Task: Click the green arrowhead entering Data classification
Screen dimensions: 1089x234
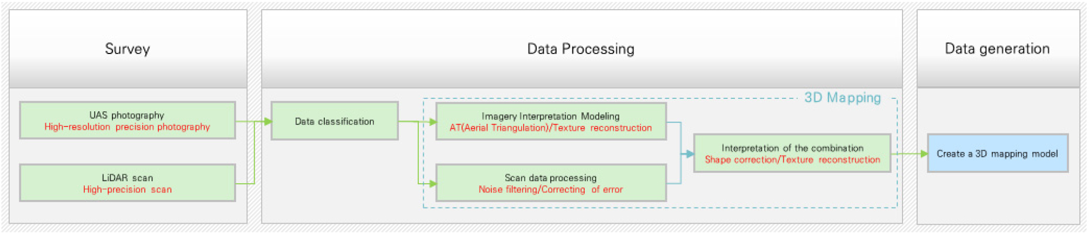Action: click(268, 122)
